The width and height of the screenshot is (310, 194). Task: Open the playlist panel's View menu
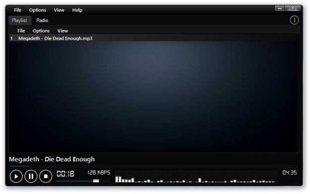coord(62,31)
